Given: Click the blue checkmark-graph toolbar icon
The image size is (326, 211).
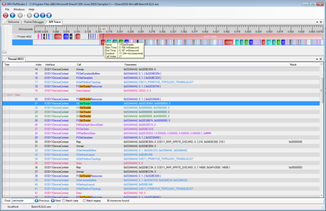Looking at the screenshot, I should pyautogui.click(x=42, y=15).
